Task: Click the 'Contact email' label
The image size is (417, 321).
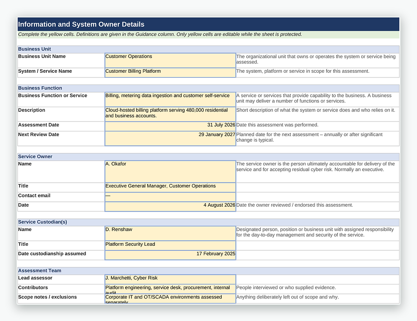Action: pyautogui.click(x=34, y=196)
